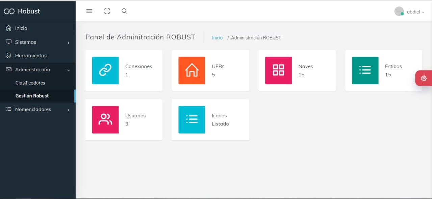The width and height of the screenshot is (432, 199).
Task: Click the search magnifier icon in top bar
Action: pyautogui.click(x=124, y=11)
